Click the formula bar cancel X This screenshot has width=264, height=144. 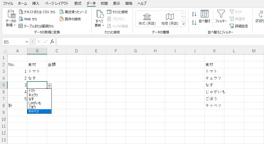pos(39,42)
